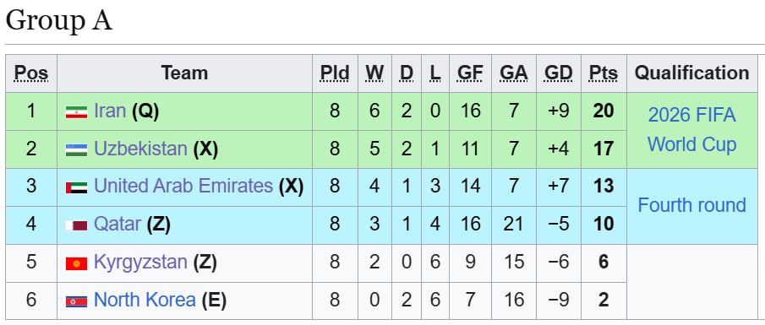Image resolution: width=765 pixels, height=325 pixels.
Task: Open the Iran team link
Action: click(110, 111)
